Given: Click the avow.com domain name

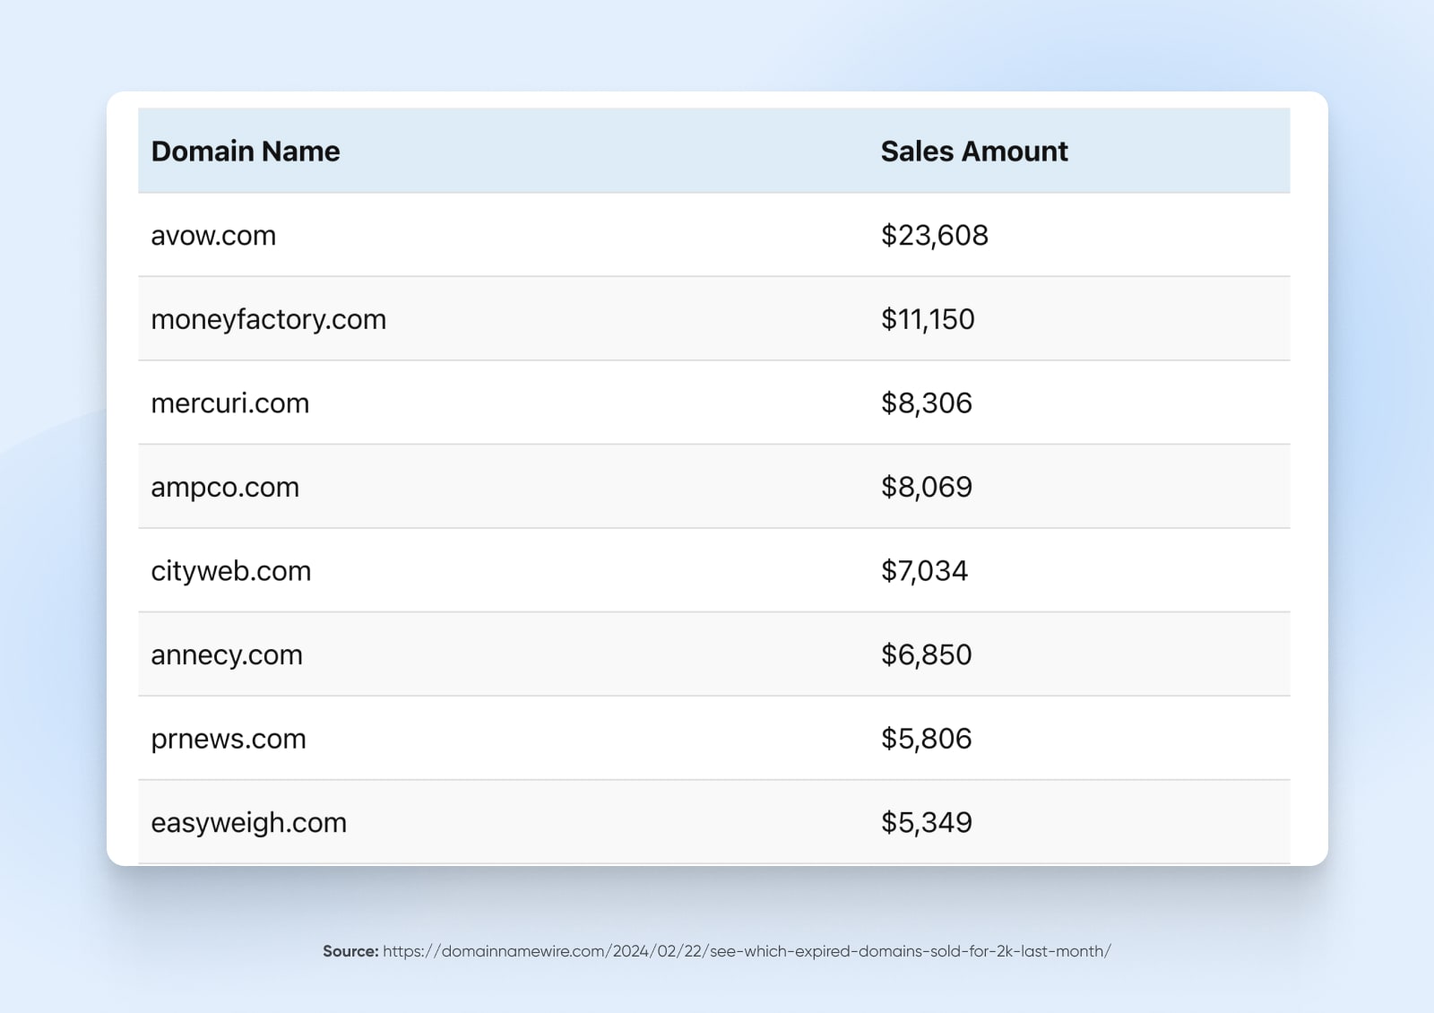Looking at the screenshot, I should 213,235.
